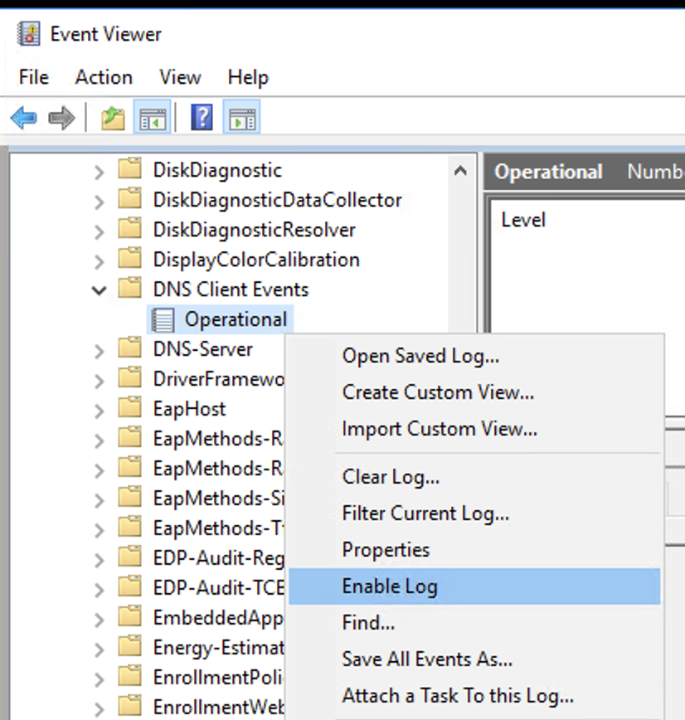This screenshot has height=720, width=685.
Task: Open the Help menu
Action: pos(248,77)
